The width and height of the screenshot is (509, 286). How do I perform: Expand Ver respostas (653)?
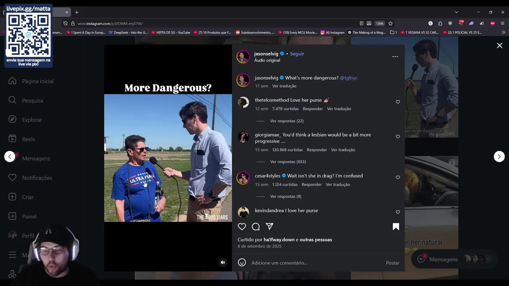288,162
